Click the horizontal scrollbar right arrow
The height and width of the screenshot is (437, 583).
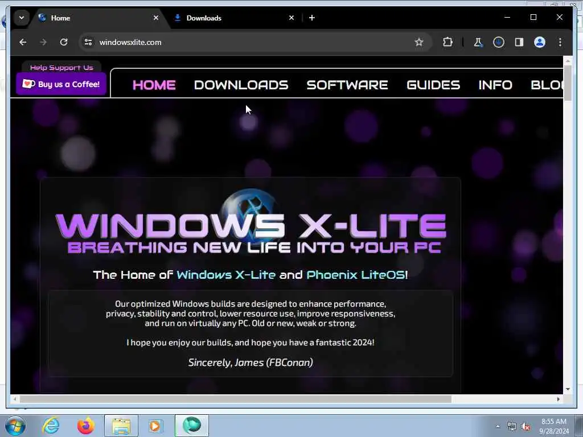pyautogui.click(x=558, y=399)
